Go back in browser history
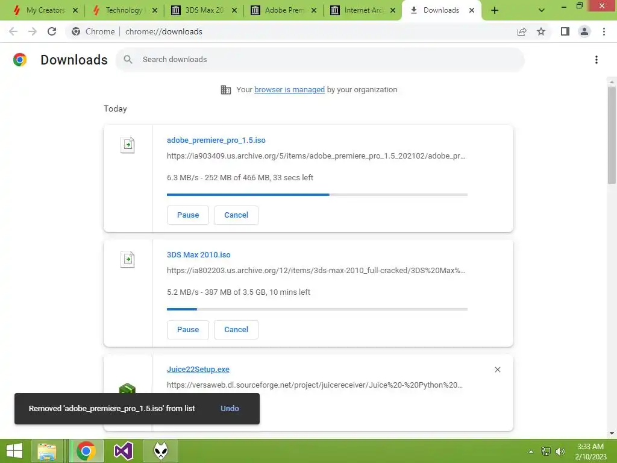617x463 pixels. pos(13,31)
